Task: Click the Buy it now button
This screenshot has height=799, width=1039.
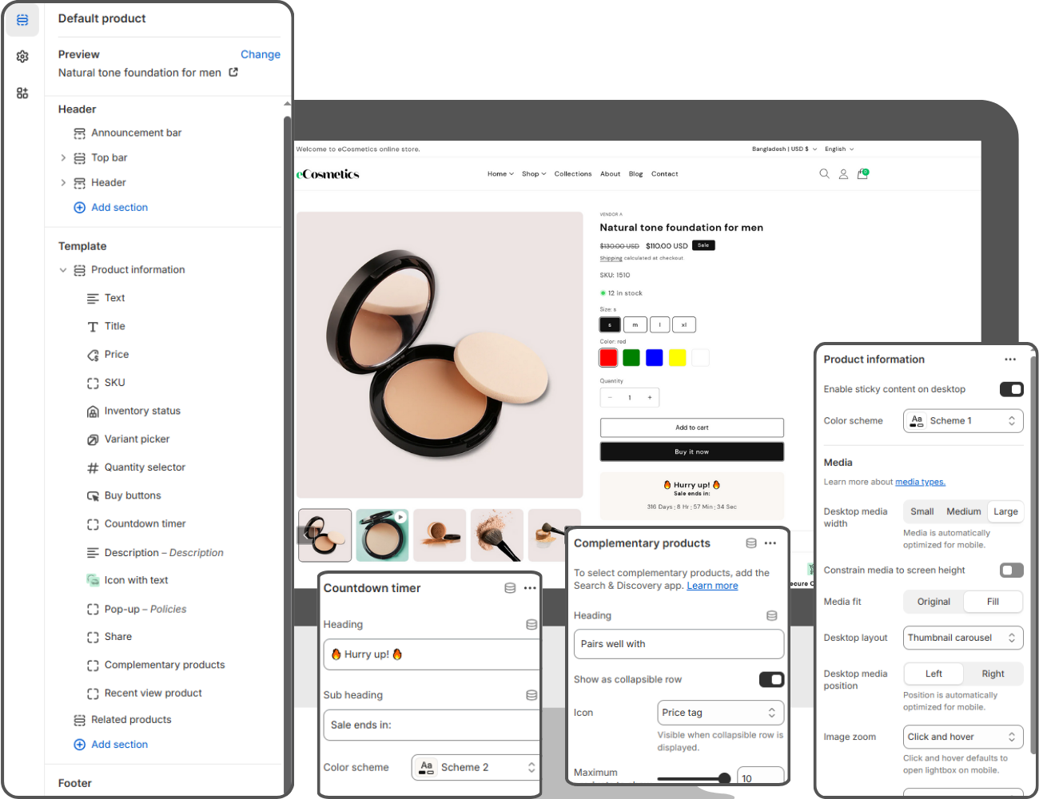Action: pyautogui.click(x=692, y=451)
